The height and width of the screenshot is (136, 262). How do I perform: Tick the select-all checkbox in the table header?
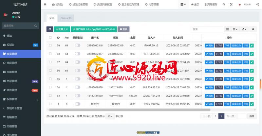(x=50, y=37)
